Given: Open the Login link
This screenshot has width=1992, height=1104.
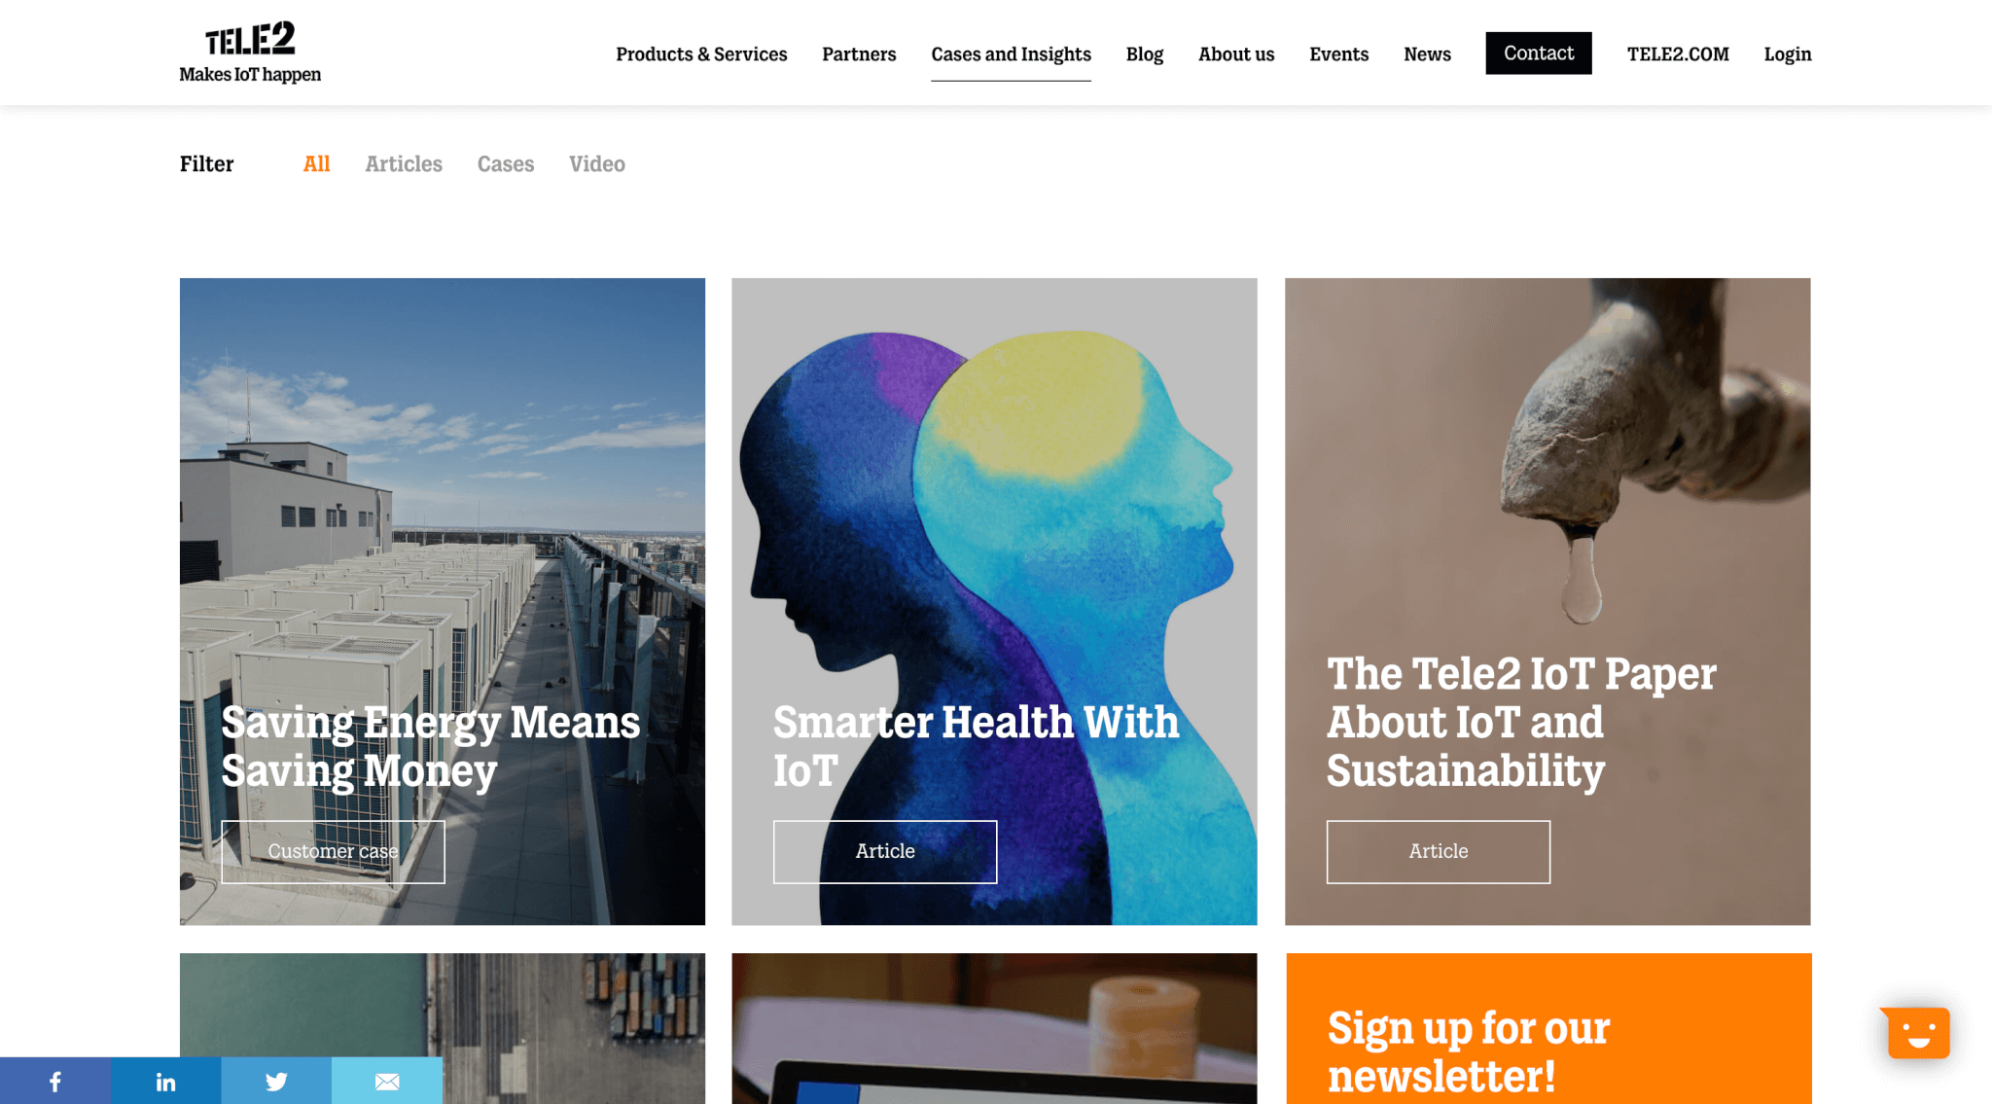Looking at the screenshot, I should (x=1788, y=54).
